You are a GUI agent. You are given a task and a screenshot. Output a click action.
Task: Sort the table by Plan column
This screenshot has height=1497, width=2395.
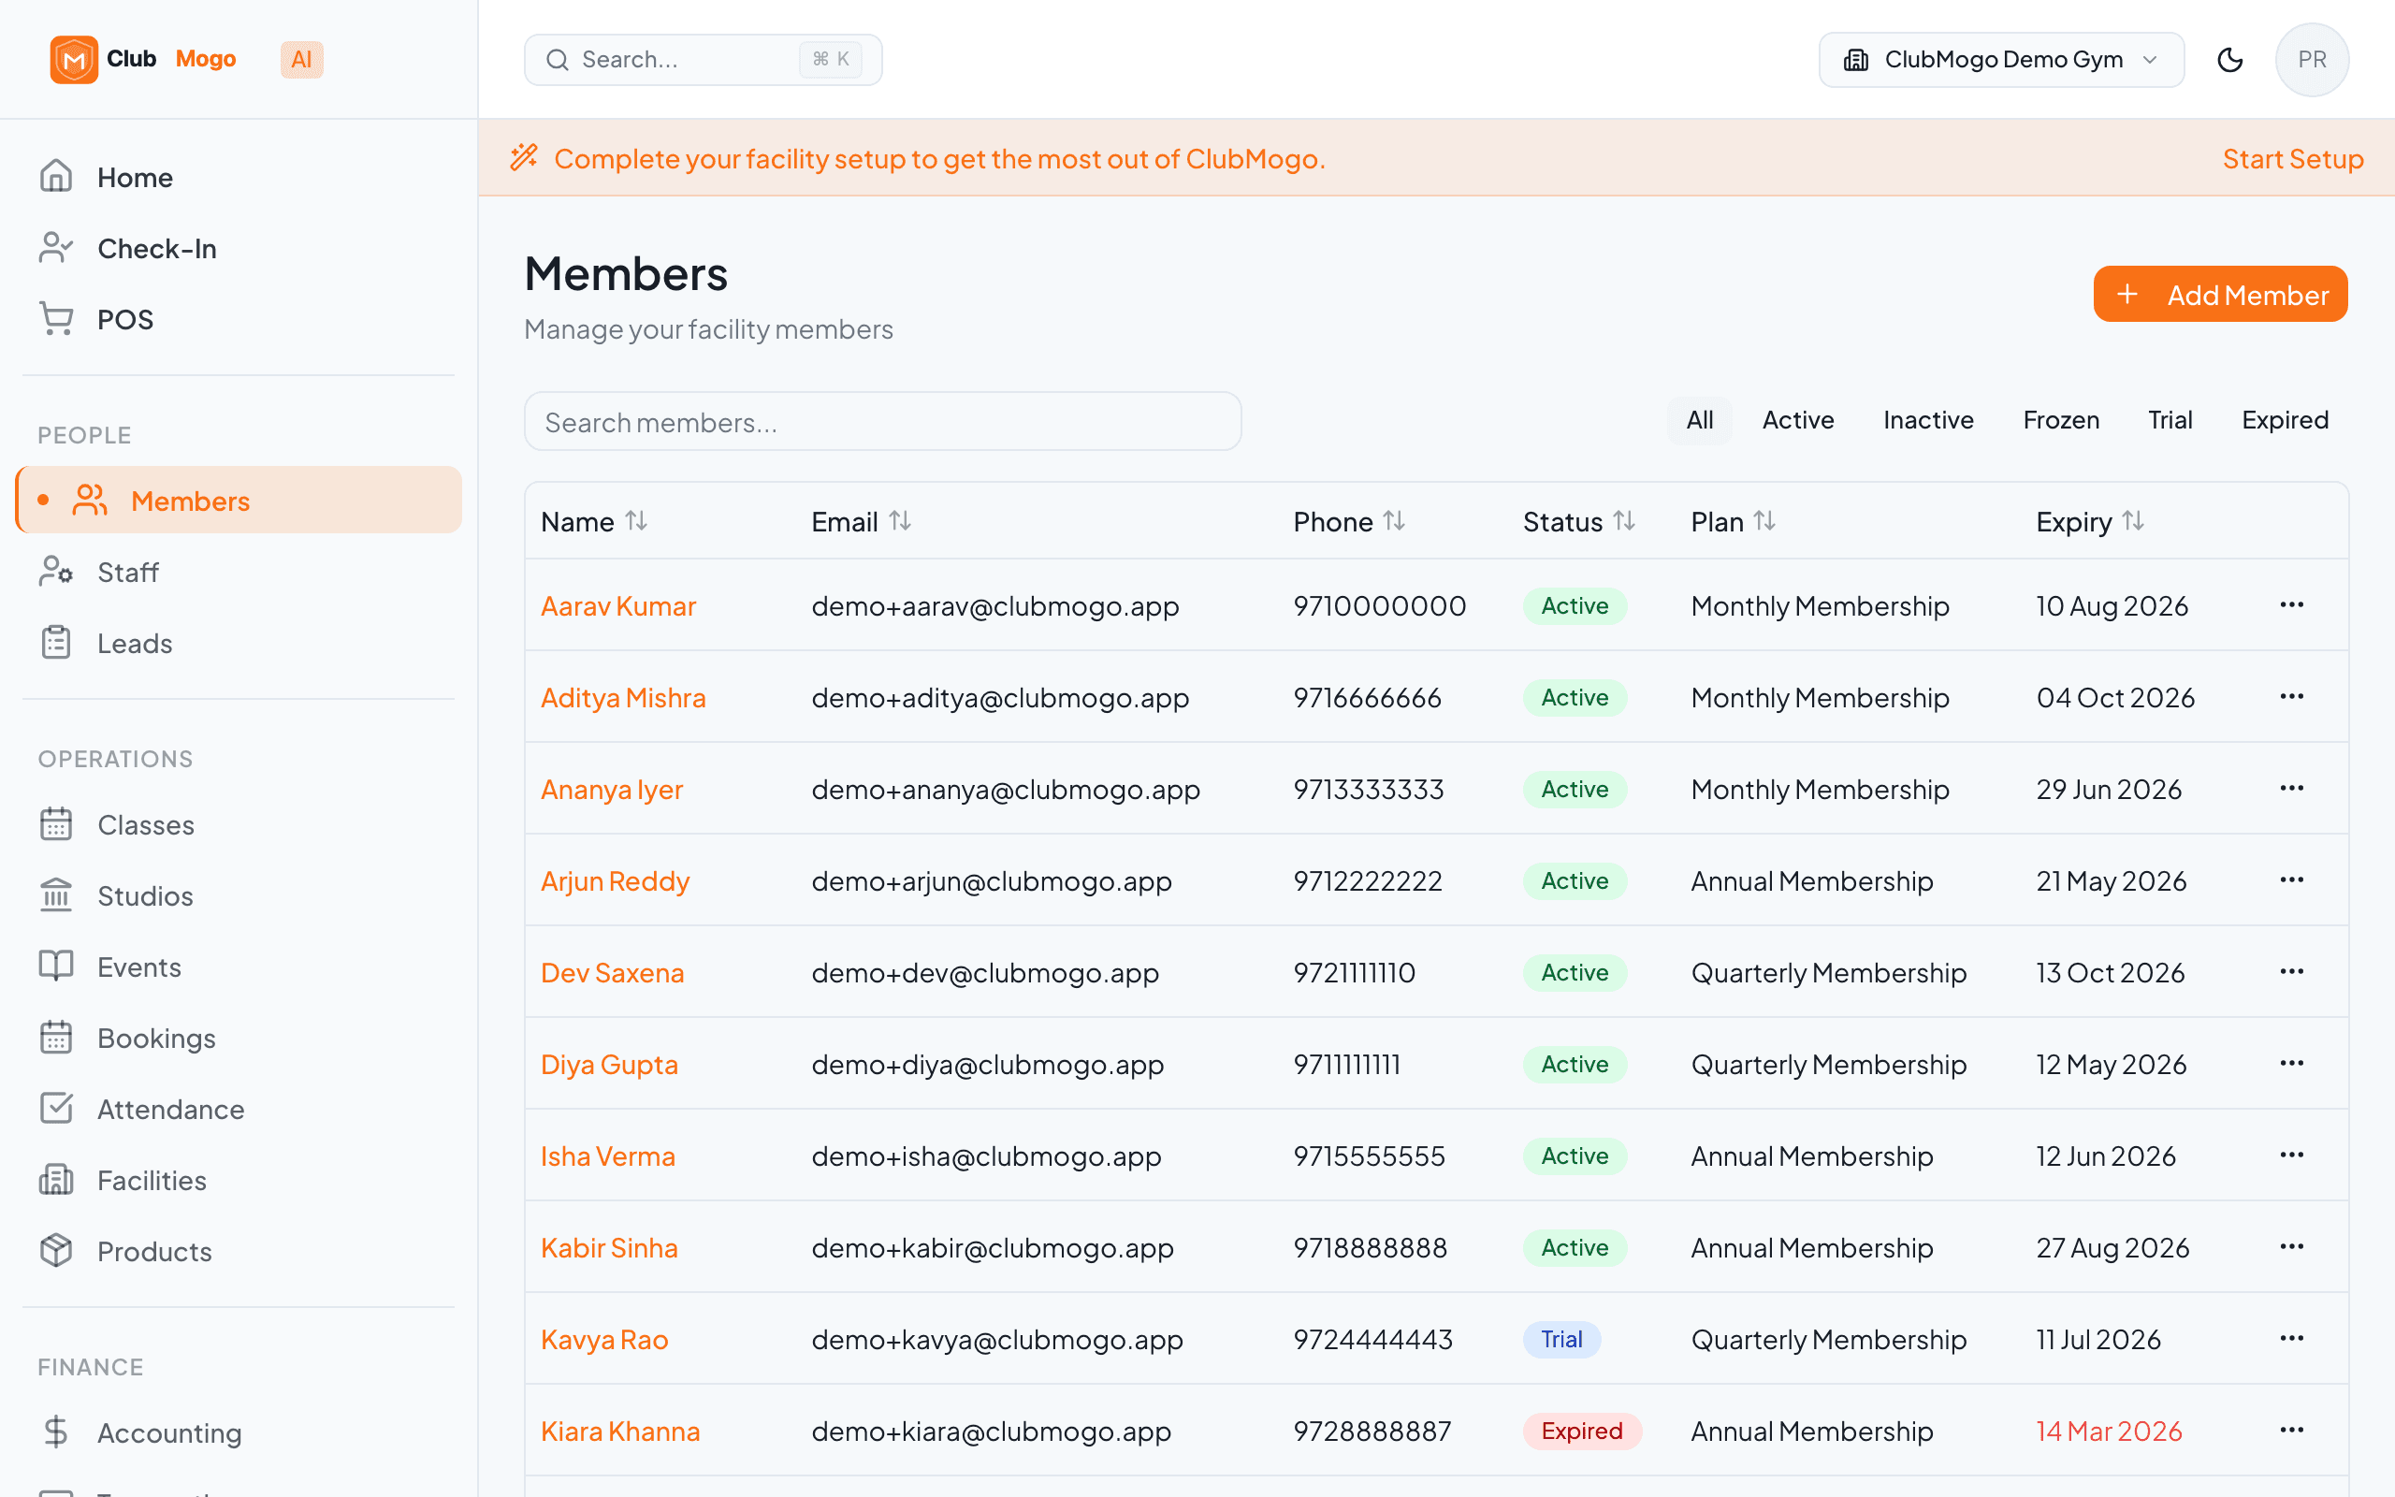(1733, 521)
